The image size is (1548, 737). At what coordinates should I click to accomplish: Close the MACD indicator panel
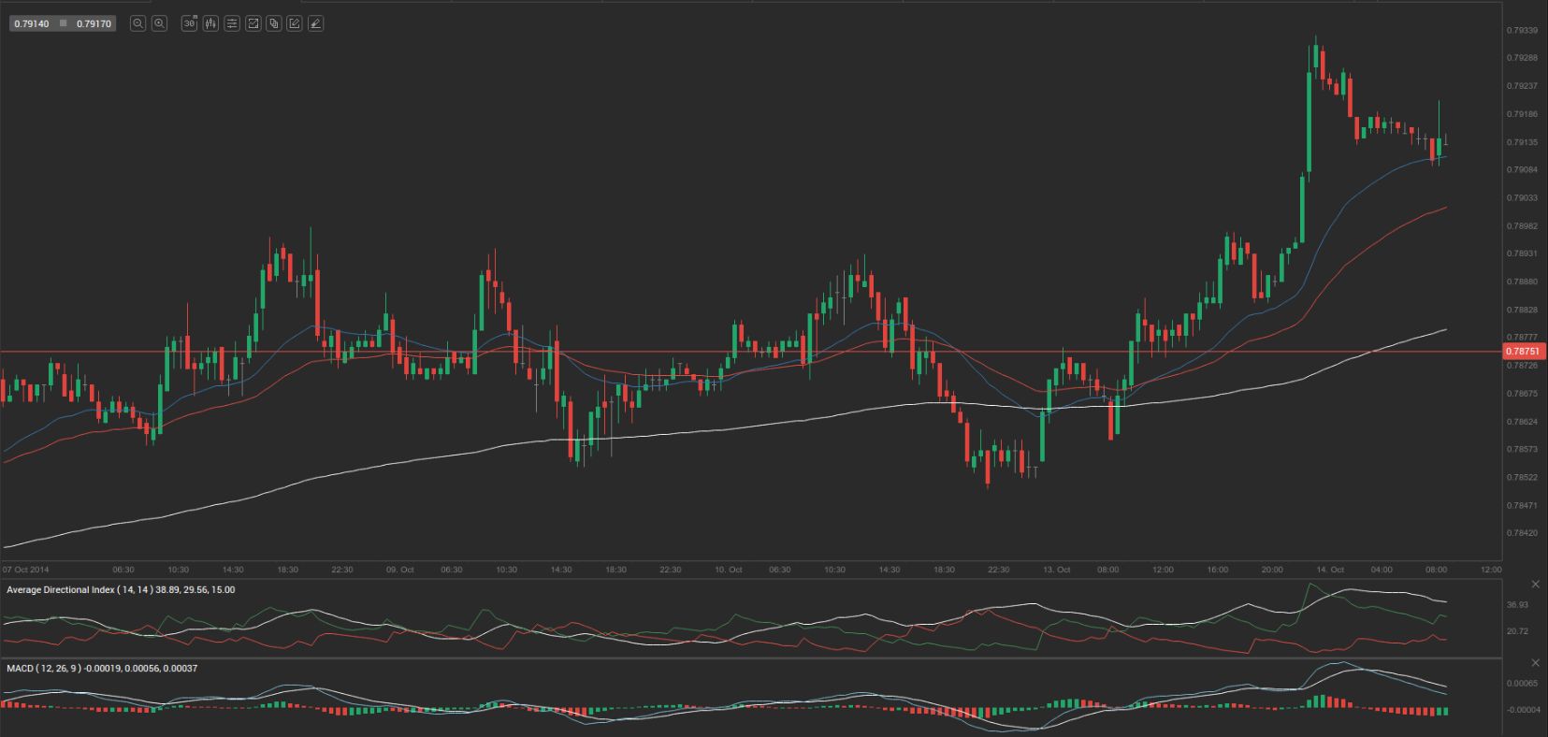(x=1535, y=663)
